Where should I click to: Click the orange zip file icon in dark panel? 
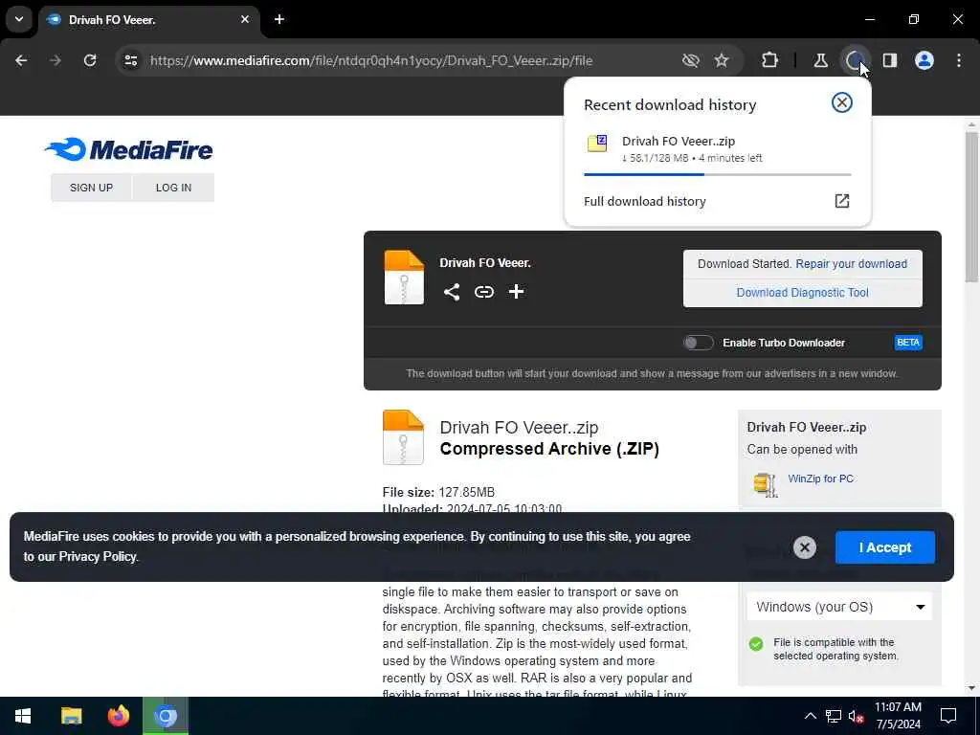pyautogui.click(x=404, y=277)
